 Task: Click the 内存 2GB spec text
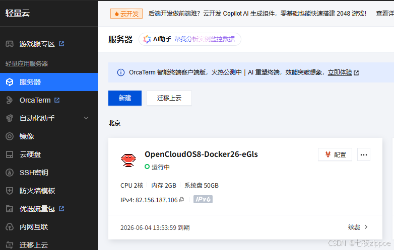164,185
